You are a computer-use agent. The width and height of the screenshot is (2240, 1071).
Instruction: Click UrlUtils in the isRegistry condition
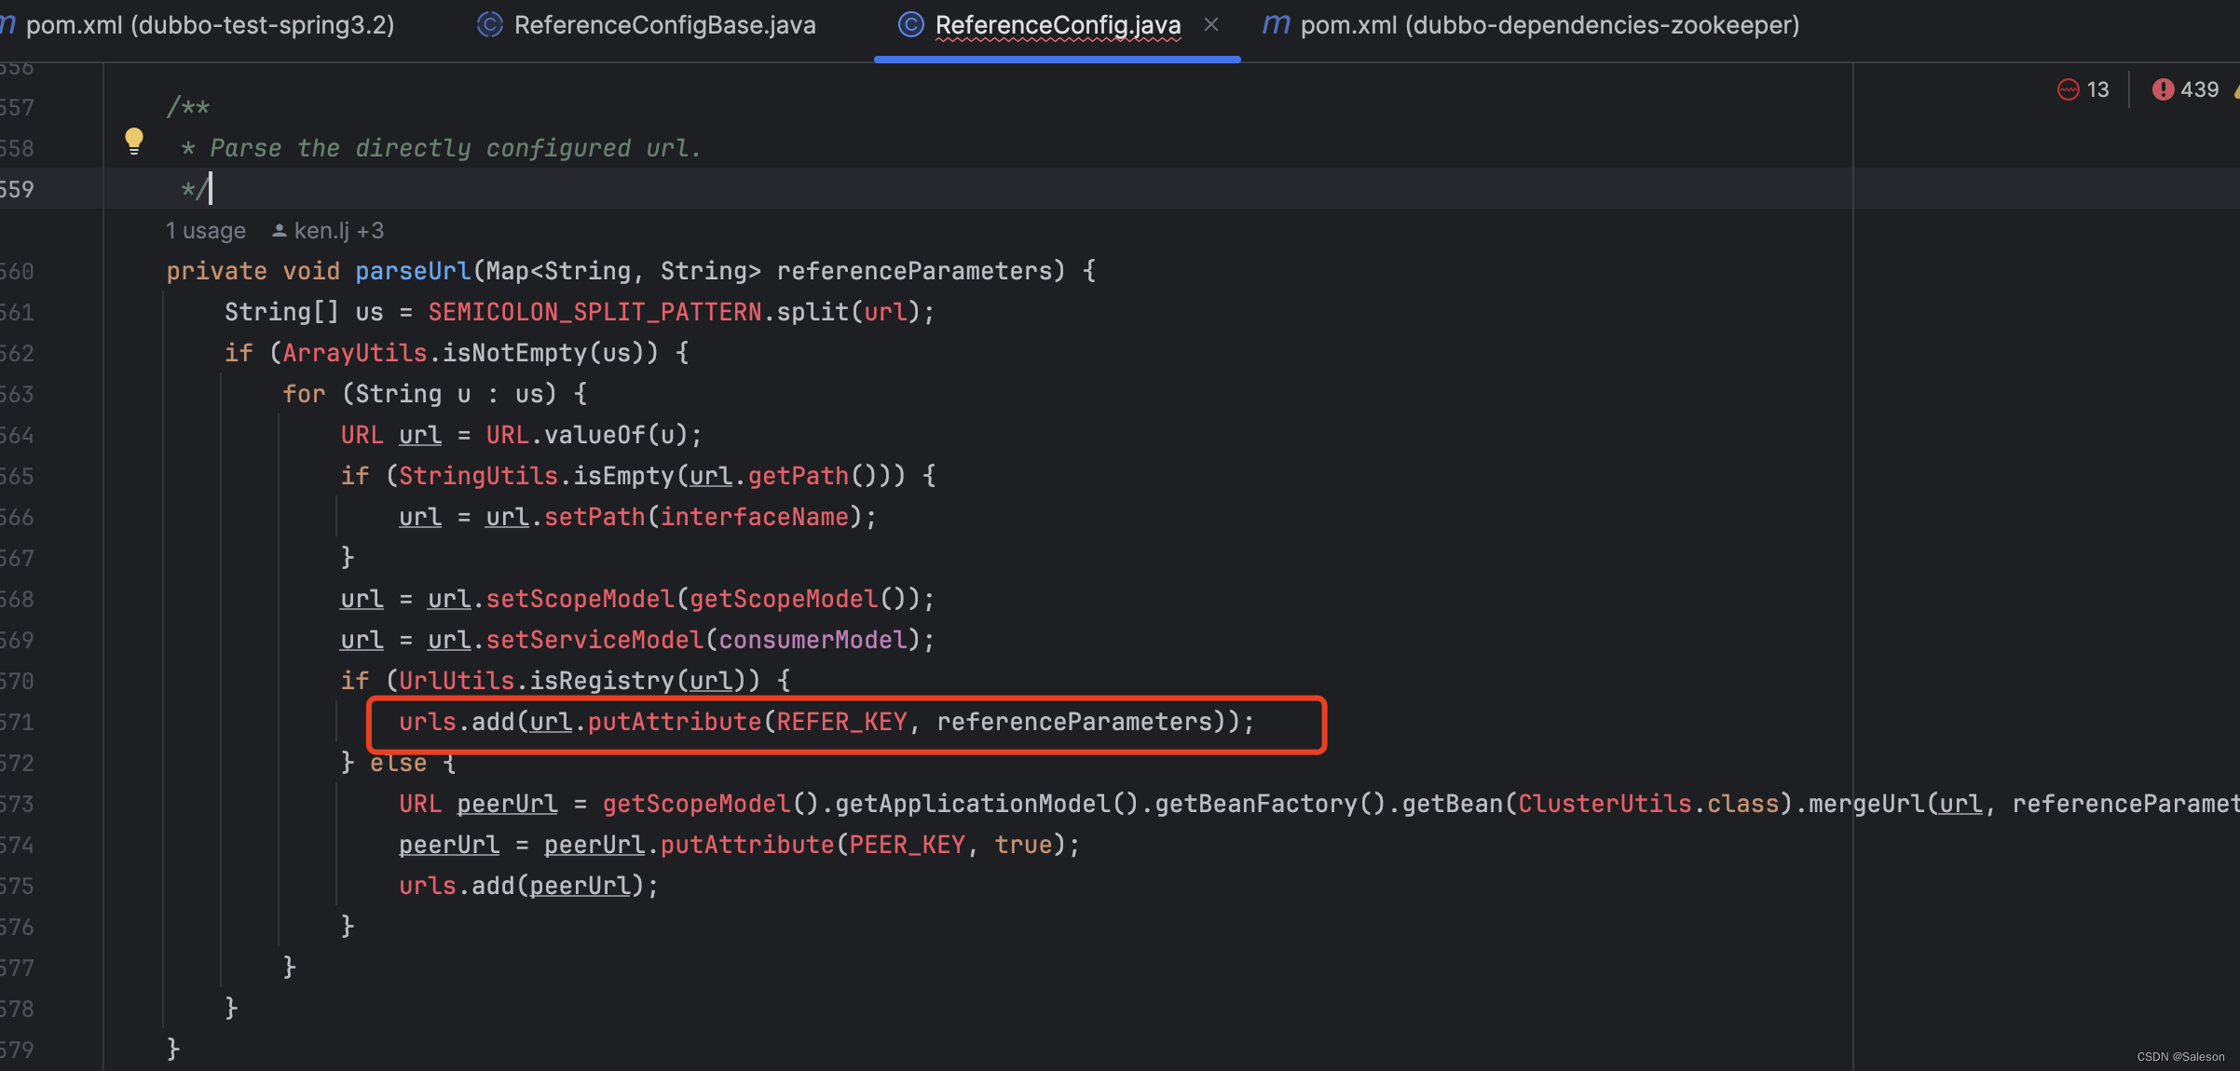click(x=457, y=681)
